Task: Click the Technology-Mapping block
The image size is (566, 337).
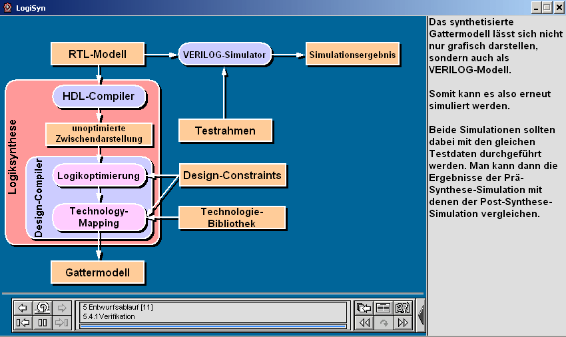Action: point(99,217)
